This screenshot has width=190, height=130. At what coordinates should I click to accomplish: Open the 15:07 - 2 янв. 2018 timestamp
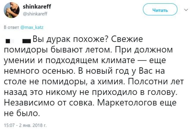25,125
